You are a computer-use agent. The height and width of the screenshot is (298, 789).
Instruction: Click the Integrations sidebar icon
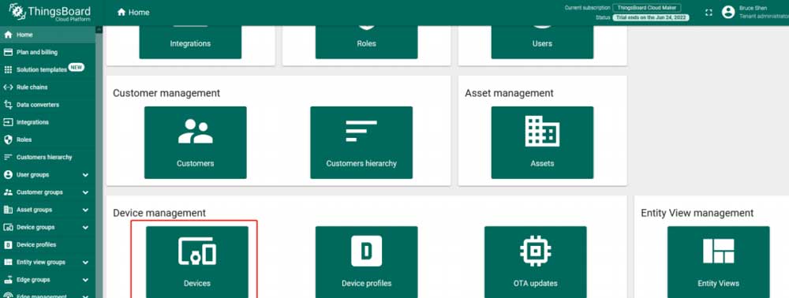tap(8, 122)
